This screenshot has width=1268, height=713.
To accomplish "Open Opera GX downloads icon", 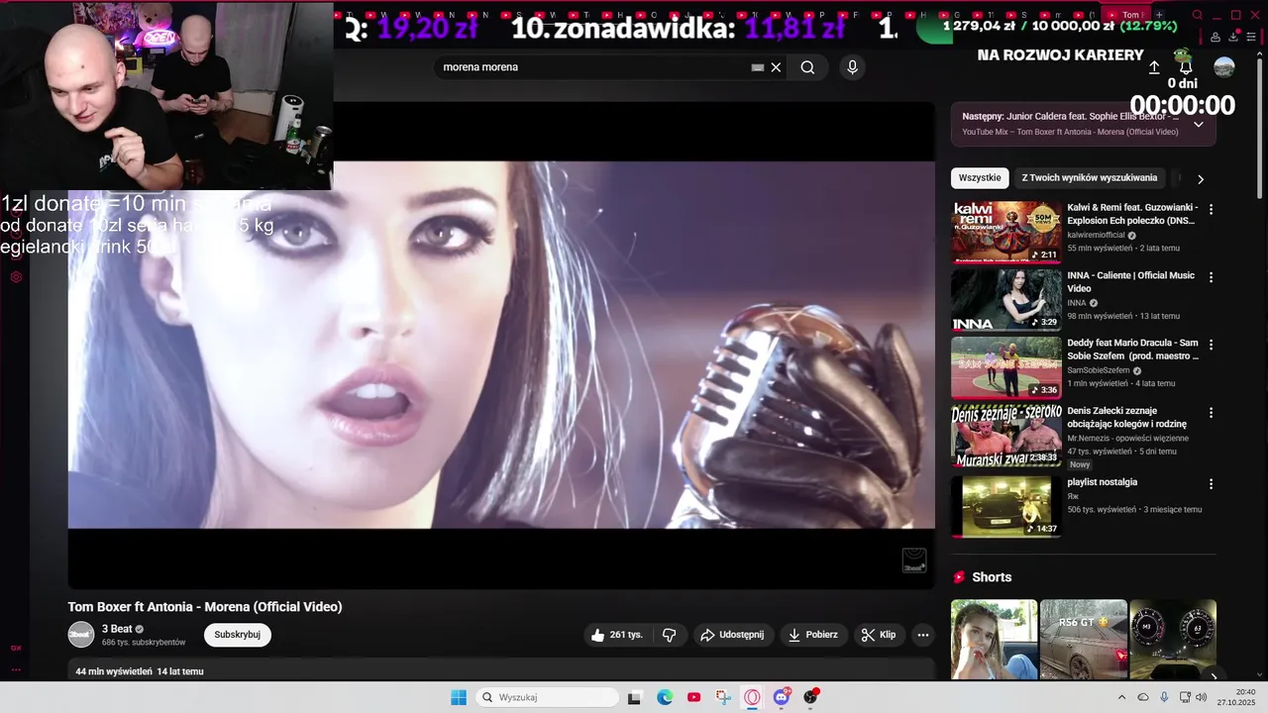I will (x=1233, y=37).
